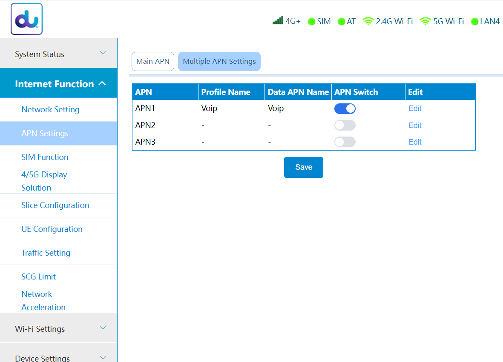Click the LAN4 status indicator
The width and height of the screenshot is (503, 362).
coord(474,22)
